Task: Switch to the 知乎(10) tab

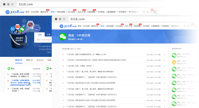Action: (x=40, y=60)
